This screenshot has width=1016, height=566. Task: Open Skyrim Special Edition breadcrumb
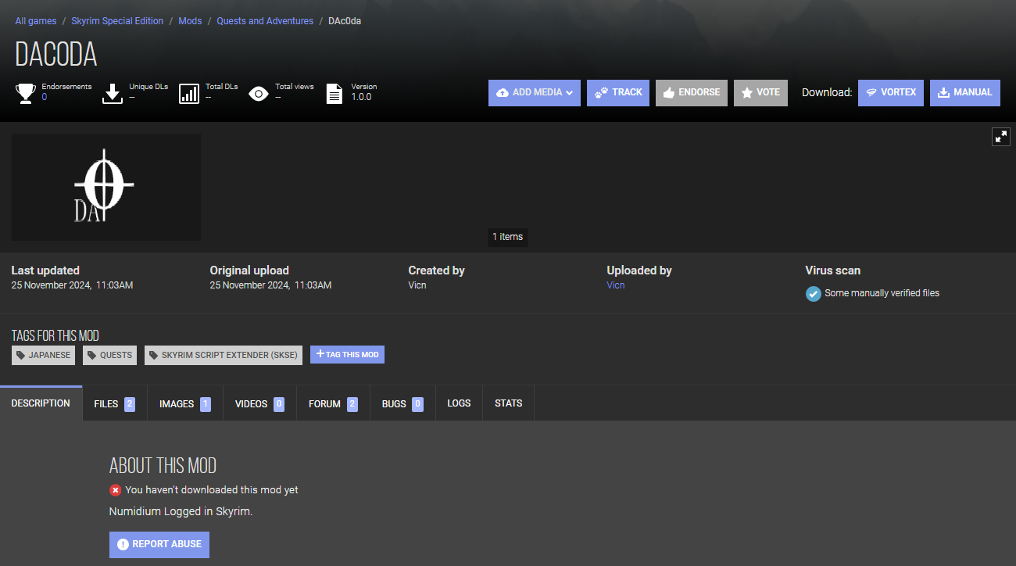tap(117, 21)
